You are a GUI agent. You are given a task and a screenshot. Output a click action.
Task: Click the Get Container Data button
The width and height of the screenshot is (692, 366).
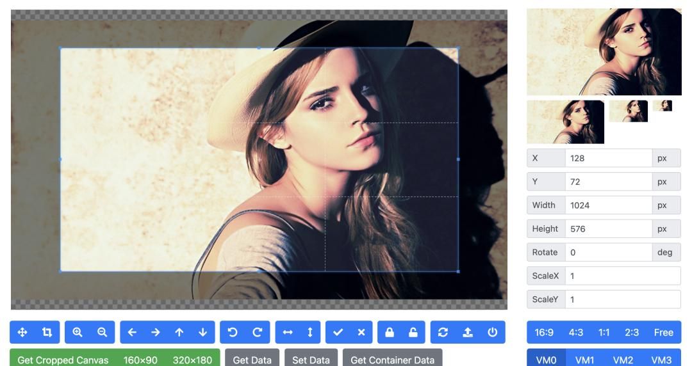click(x=392, y=360)
